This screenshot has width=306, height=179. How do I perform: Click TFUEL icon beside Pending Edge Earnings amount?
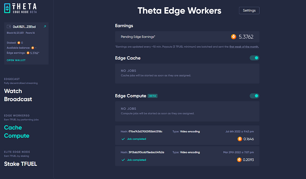[233, 37]
